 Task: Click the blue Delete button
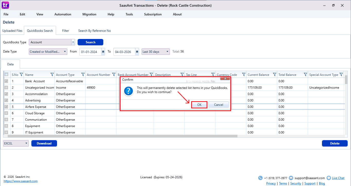tap(335, 143)
